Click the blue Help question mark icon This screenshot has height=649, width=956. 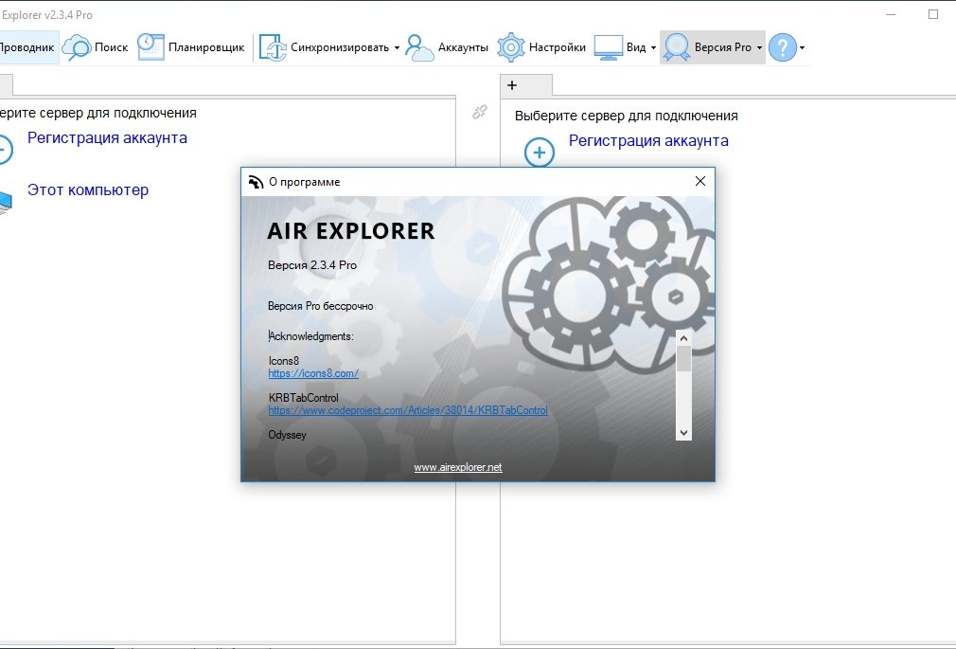pos(783,47)
